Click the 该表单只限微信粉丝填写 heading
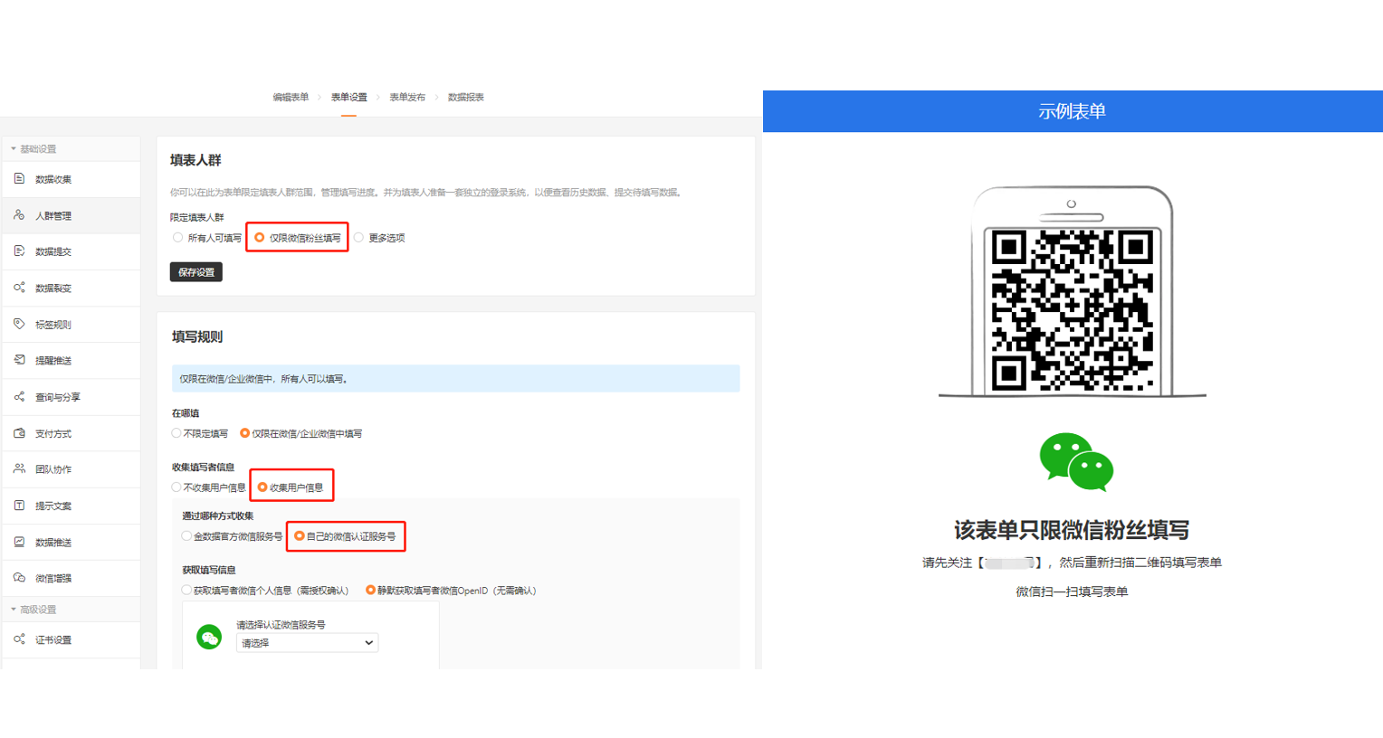1383x738 pixels. [1072, 530]
